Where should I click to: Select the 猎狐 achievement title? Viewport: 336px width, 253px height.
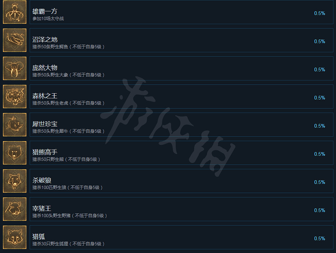click(38, 237)
